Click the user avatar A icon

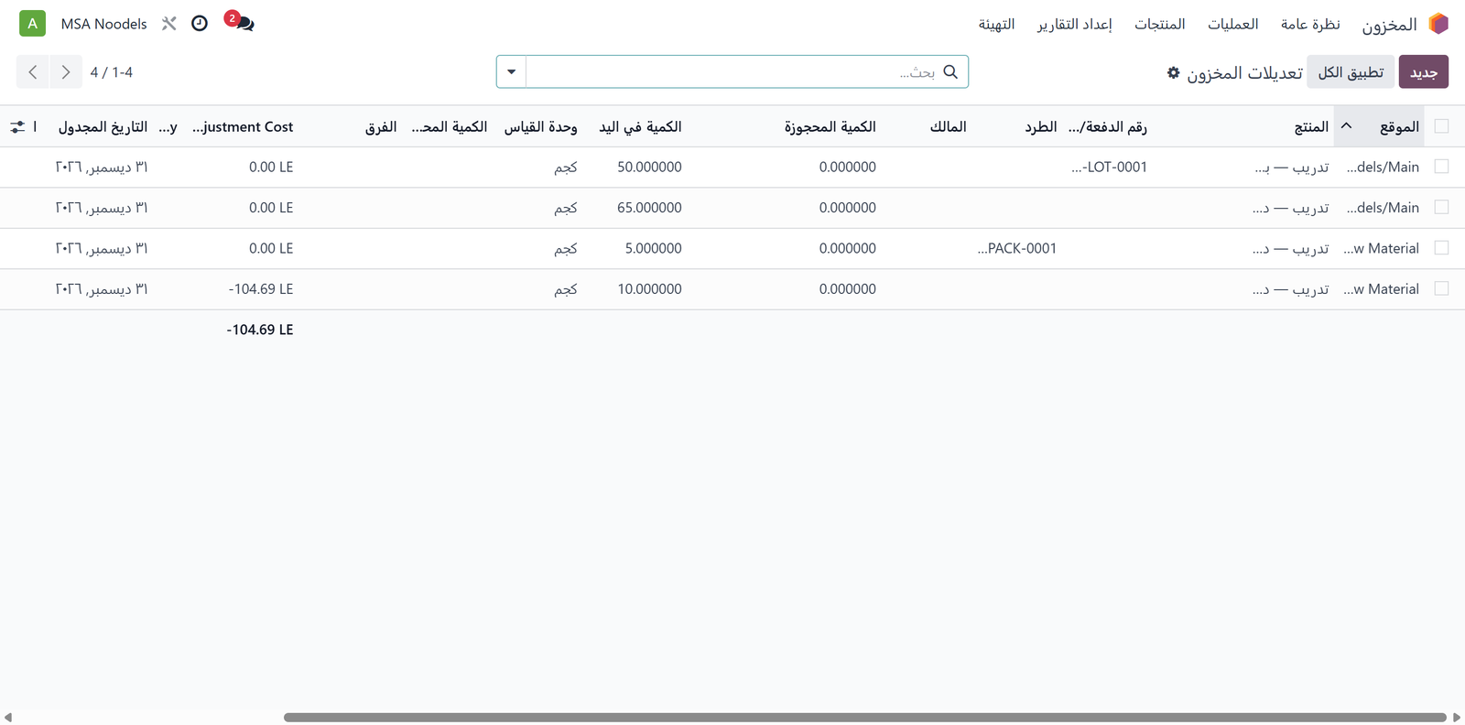32,24
